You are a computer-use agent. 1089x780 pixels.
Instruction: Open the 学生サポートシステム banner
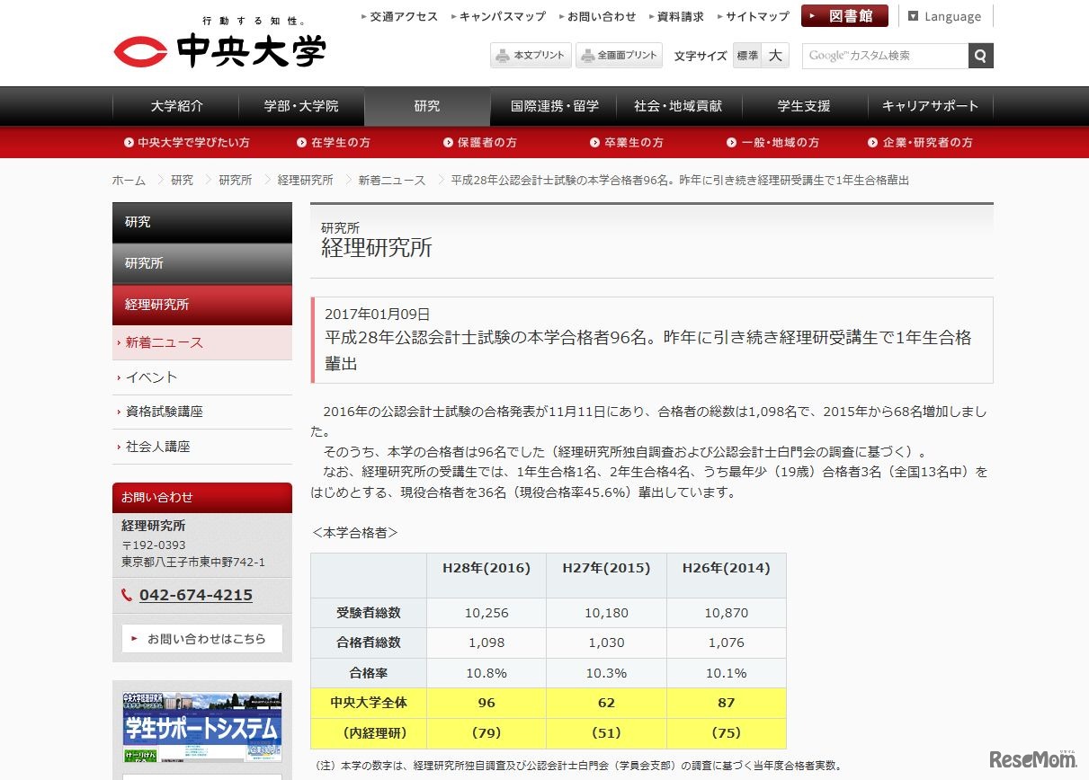[x=202, y=726]
